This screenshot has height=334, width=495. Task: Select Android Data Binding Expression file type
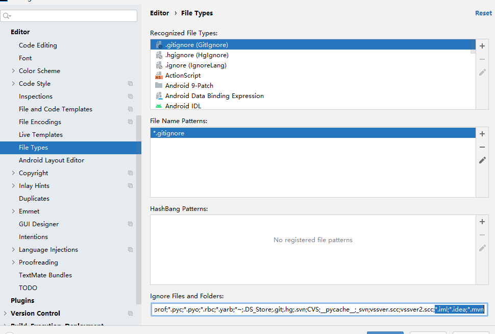(x=214, y=96)
